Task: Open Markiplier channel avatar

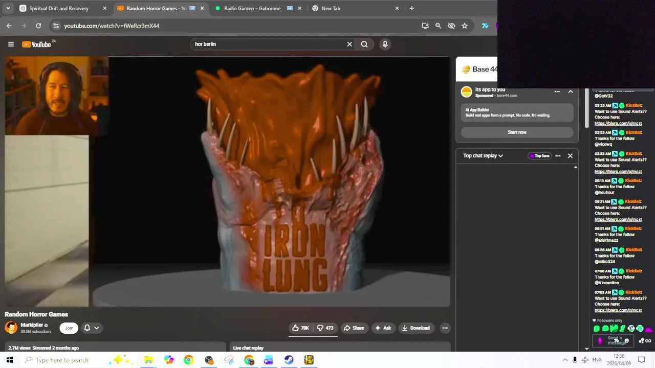Action: point(11,328)
